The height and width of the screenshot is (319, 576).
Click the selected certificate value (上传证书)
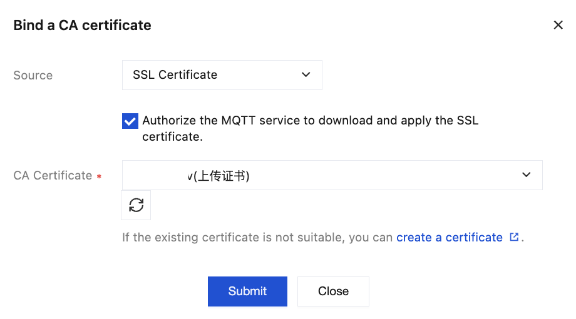(219, 176)
